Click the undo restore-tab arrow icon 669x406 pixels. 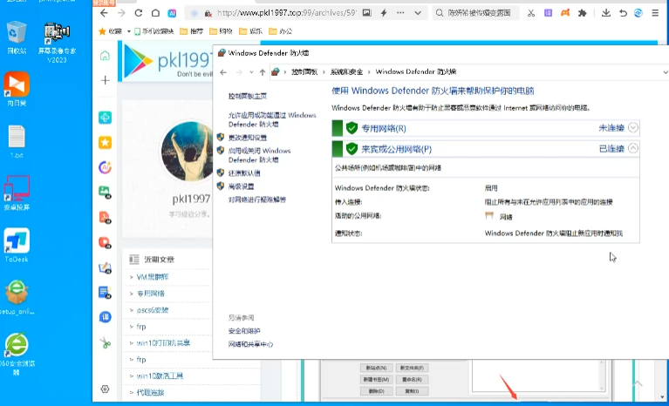[623, 13]
